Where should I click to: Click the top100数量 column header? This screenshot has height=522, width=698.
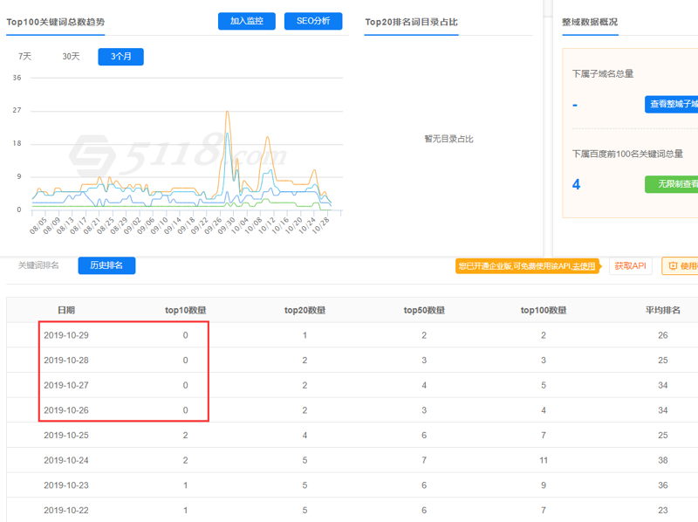(544, 310)
